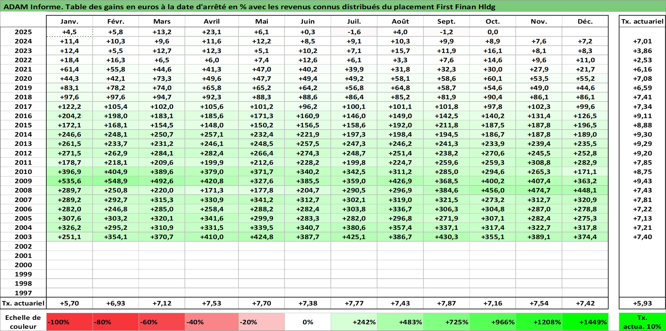Image resolution: width=666 pixels, height=331 pixels.
Task: Select the +380,6 cell in Juil. 2004
Action: pos(354,228)
